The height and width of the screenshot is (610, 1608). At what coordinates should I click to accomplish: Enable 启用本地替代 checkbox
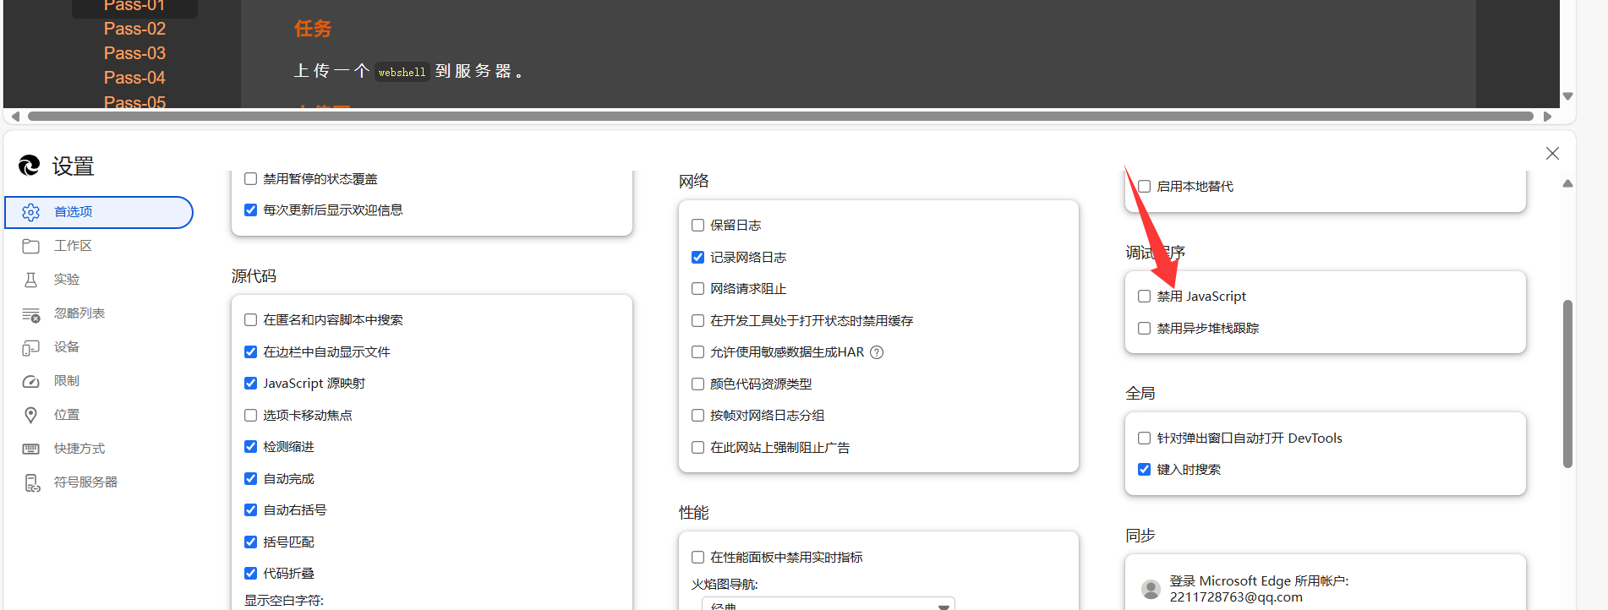point(1144,187)
